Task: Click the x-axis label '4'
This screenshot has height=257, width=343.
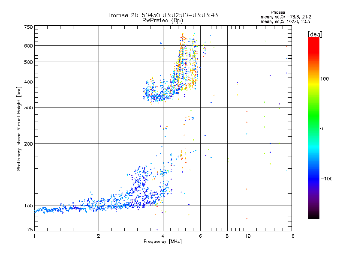Action: (163, 236)
